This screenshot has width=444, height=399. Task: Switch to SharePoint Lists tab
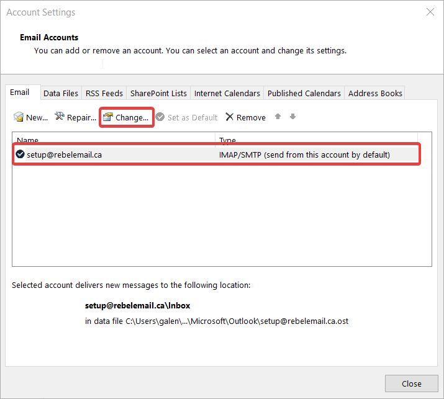(158, 93)
